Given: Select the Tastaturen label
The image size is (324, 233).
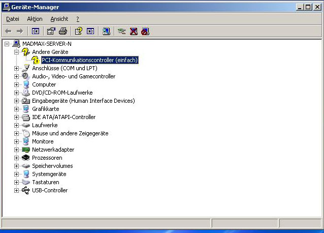Looking at the screenshot, I should (x=46, y=182).
